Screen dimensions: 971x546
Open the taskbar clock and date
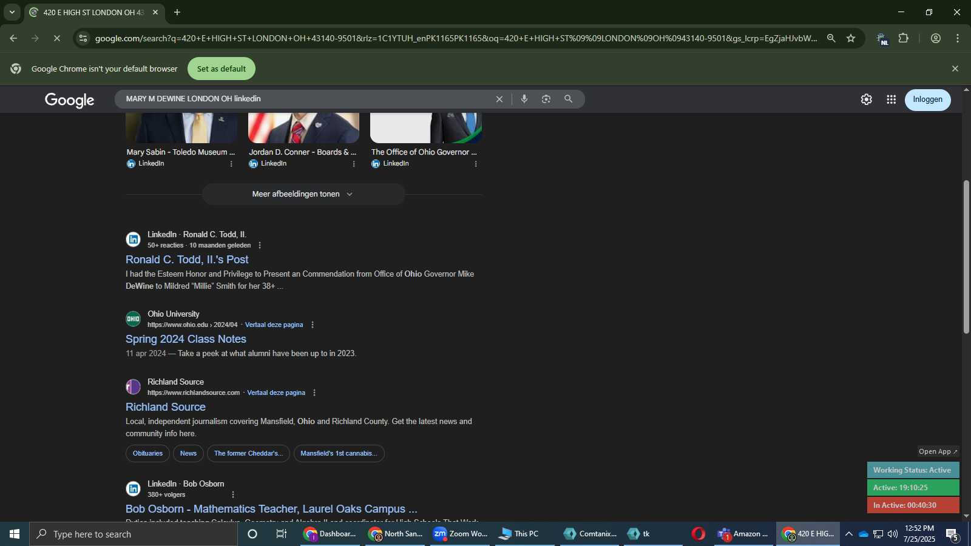(919, 534)
